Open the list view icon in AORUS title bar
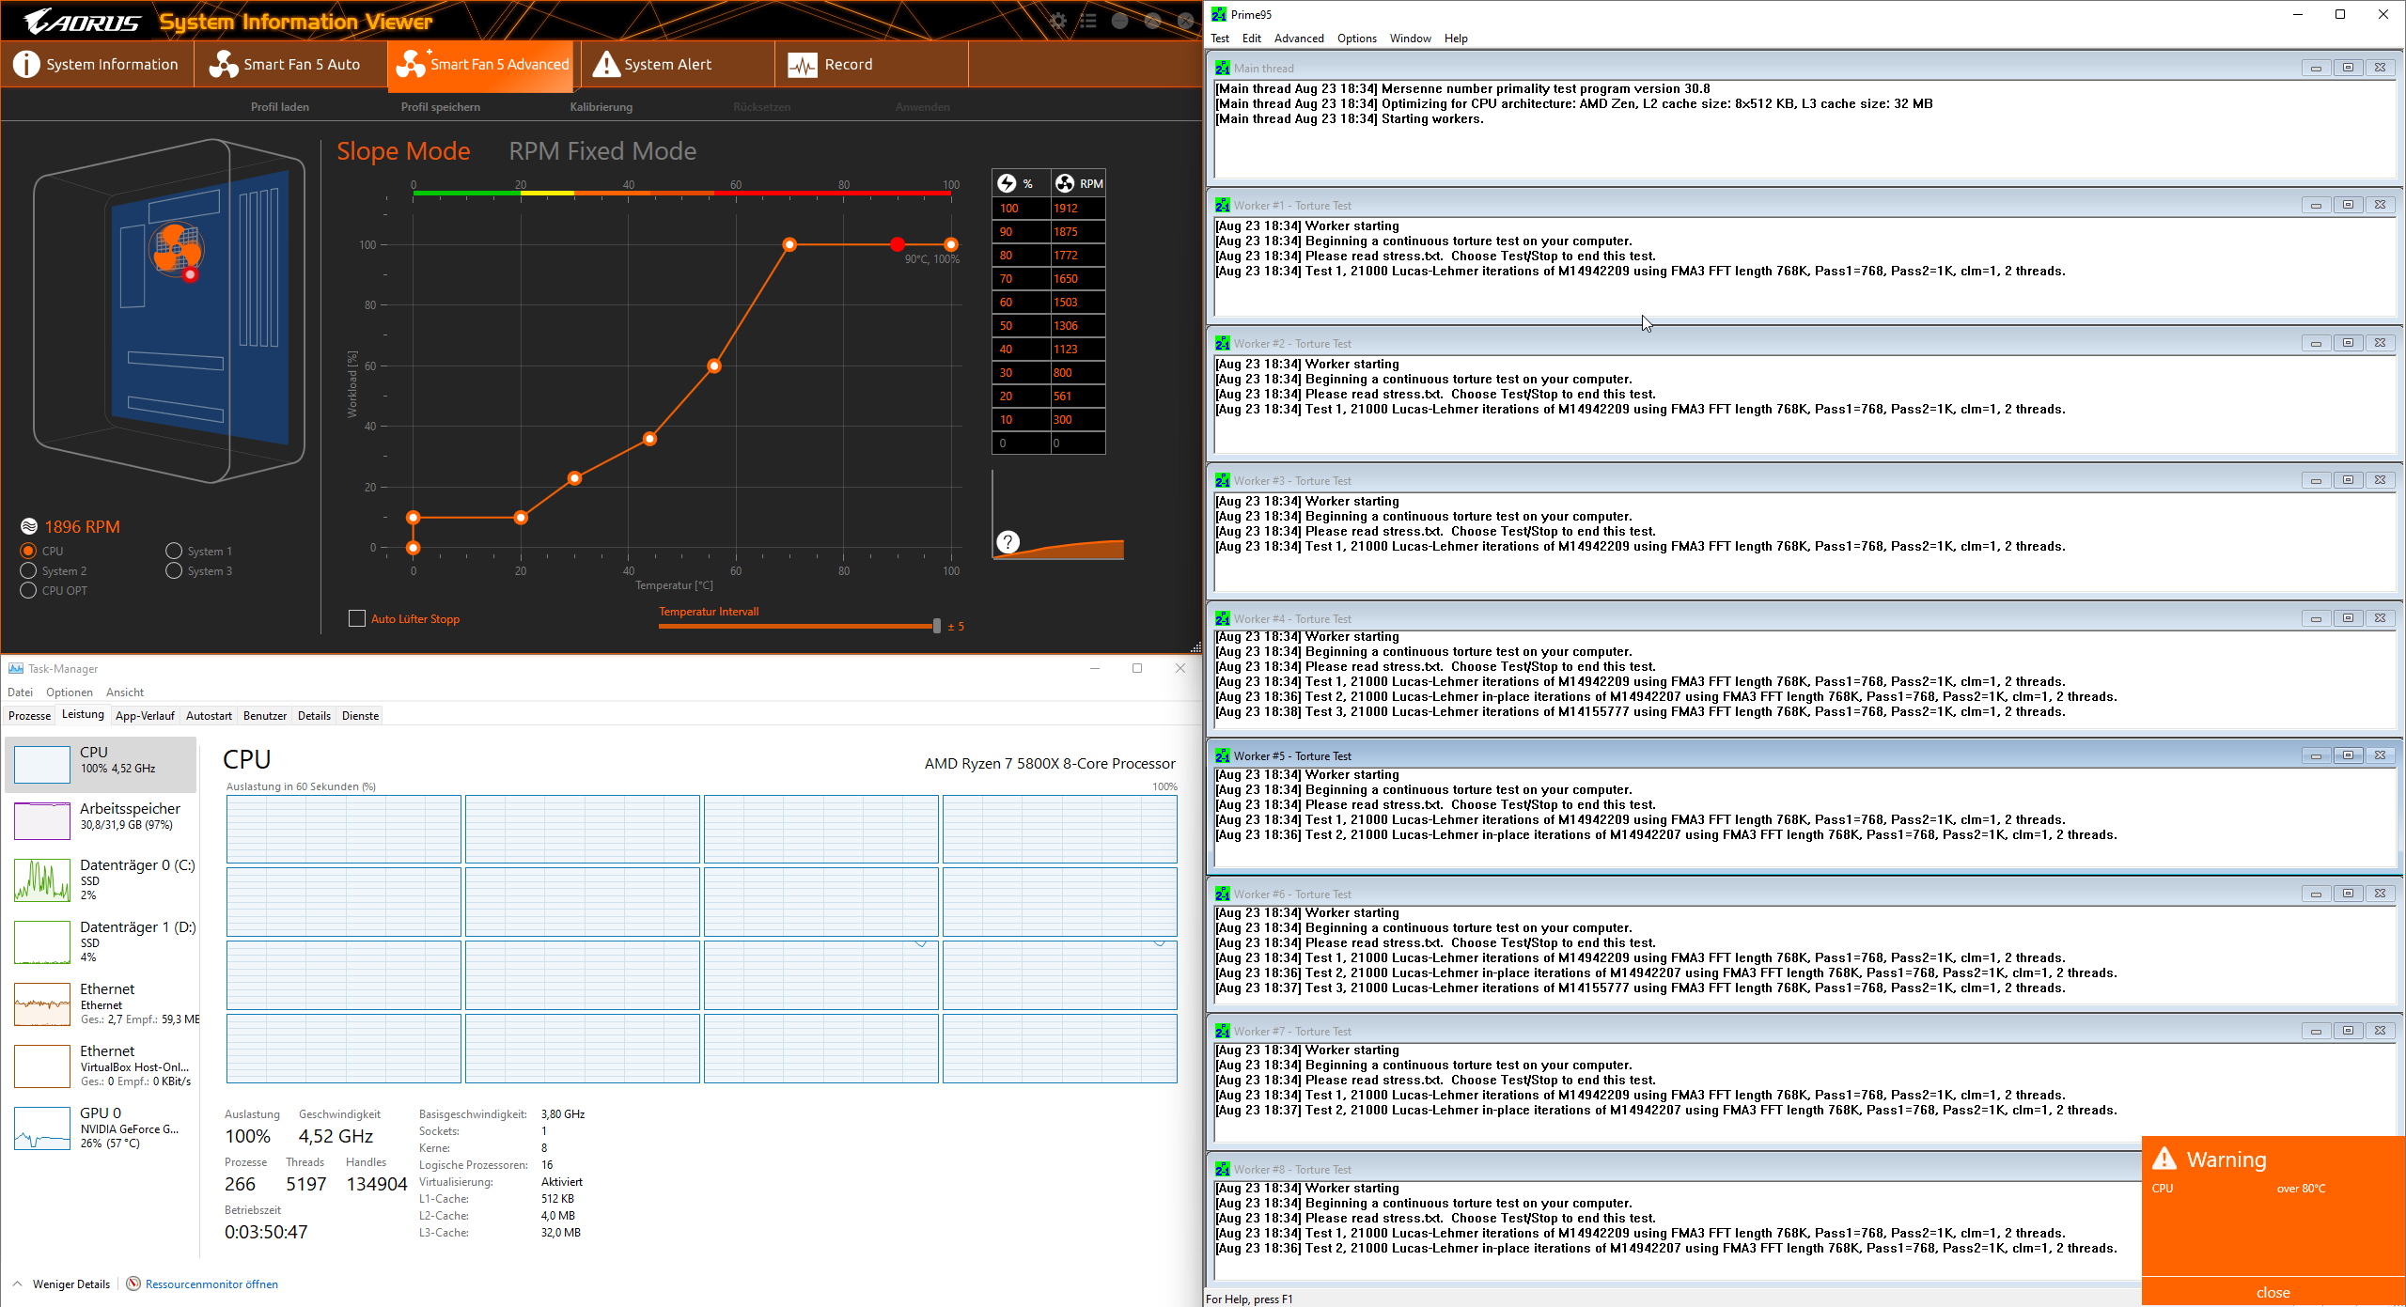Viewport: 2406px width, 1307px height. [x=1088, y=21]
